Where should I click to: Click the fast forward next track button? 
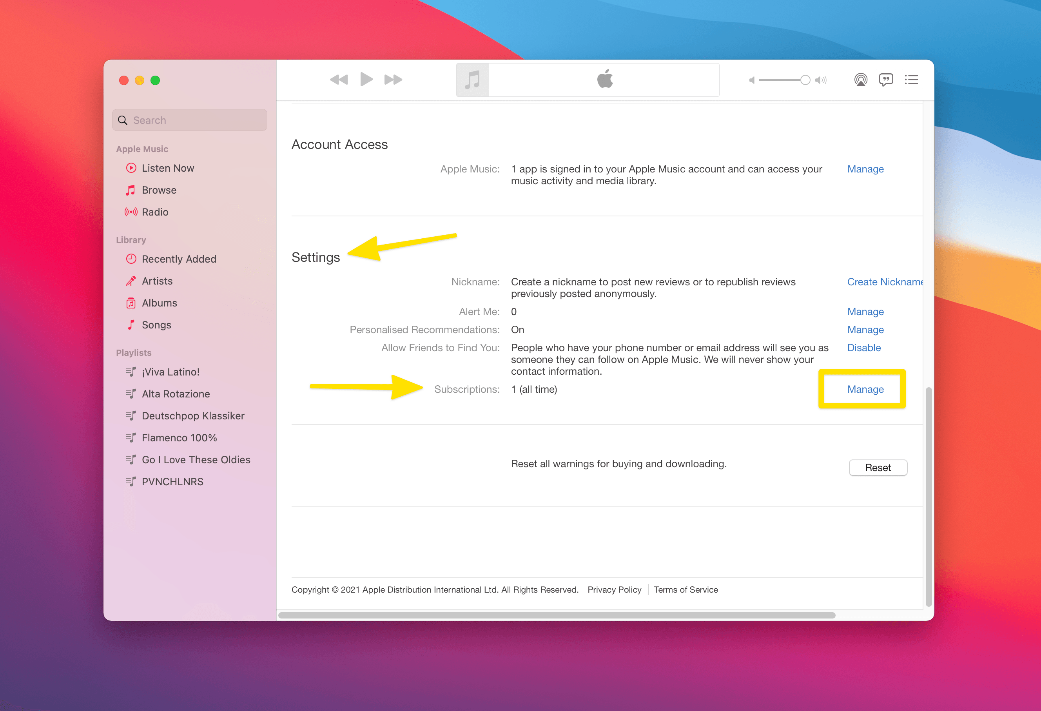pyautogui.click(x=393, y=80)
